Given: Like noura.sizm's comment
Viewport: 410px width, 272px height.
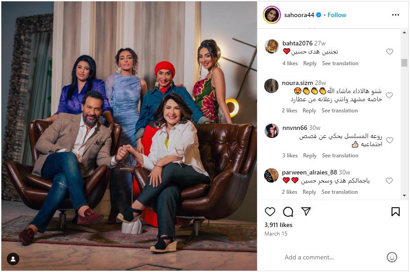Looking at the screenshot, I should (389, 95).
